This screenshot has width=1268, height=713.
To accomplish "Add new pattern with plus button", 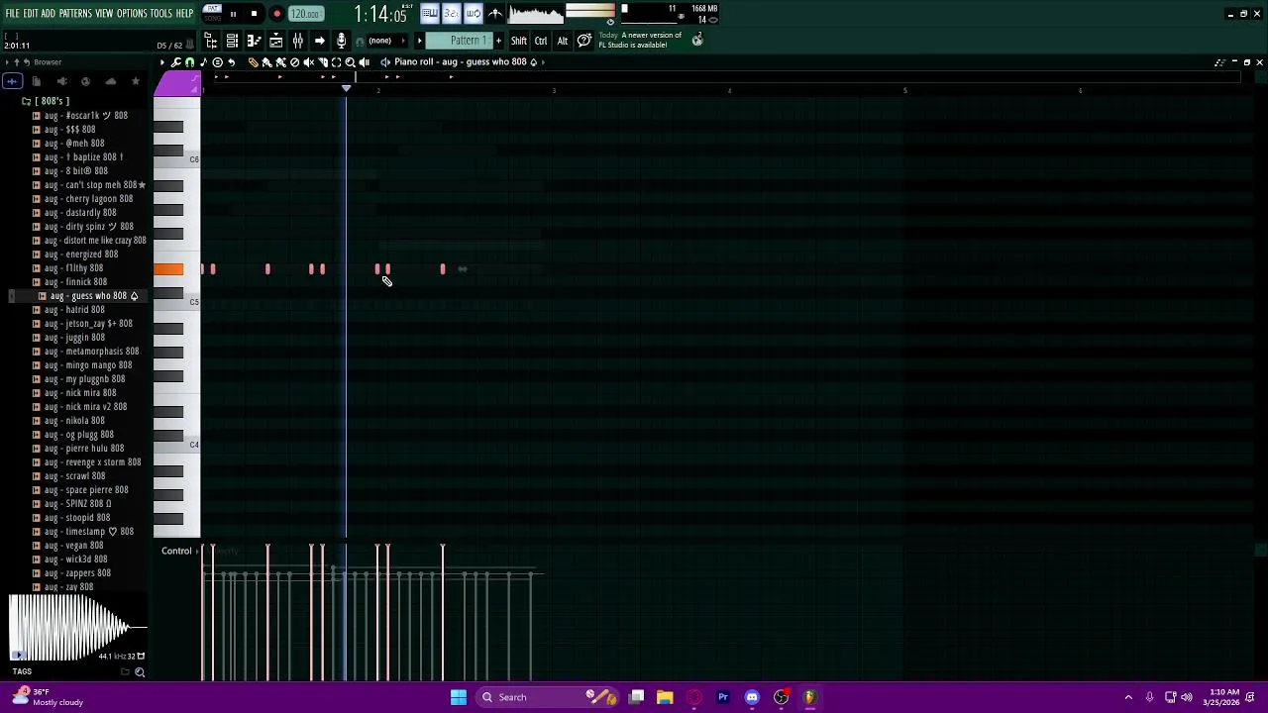I will [x=498, y=41].
